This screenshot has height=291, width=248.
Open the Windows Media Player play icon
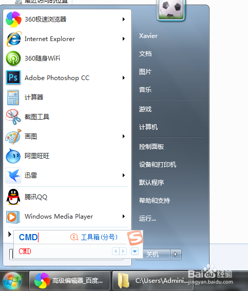click(13, 217)
